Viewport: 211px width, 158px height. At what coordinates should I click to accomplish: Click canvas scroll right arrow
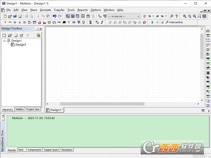[198, 104]
